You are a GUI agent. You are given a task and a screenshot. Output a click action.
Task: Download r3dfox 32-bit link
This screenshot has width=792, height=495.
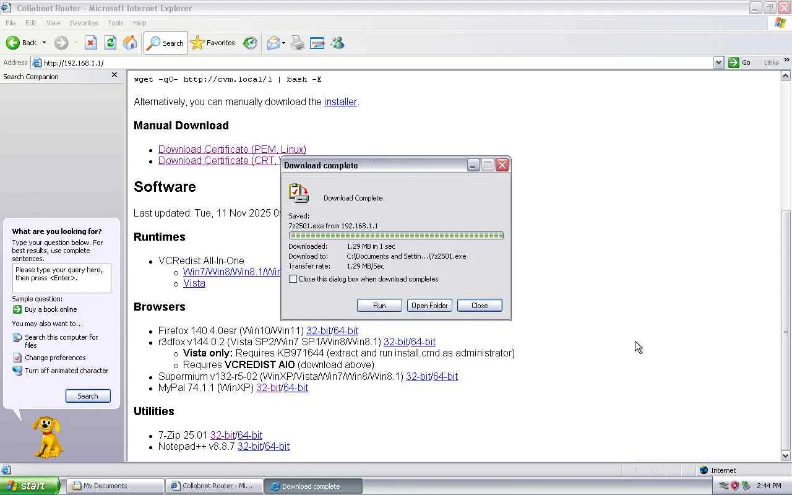tap(396, 342)
